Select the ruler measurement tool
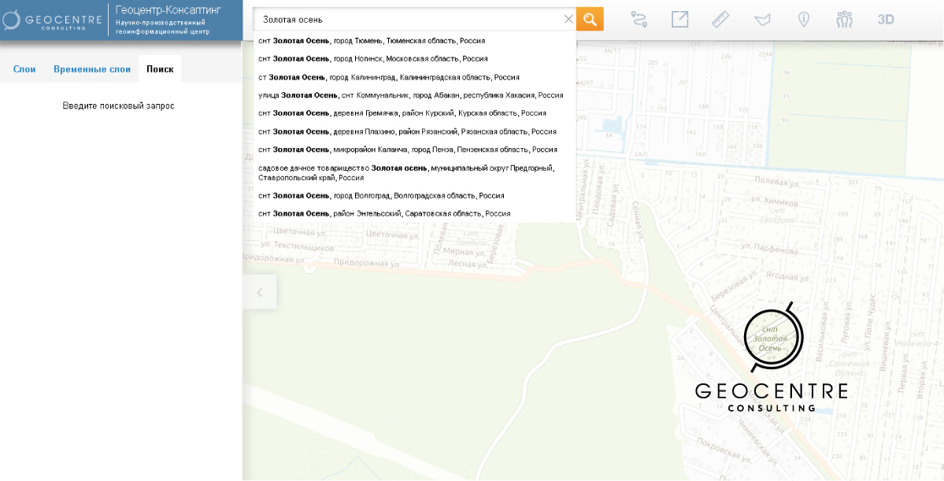 pos(720,19)
